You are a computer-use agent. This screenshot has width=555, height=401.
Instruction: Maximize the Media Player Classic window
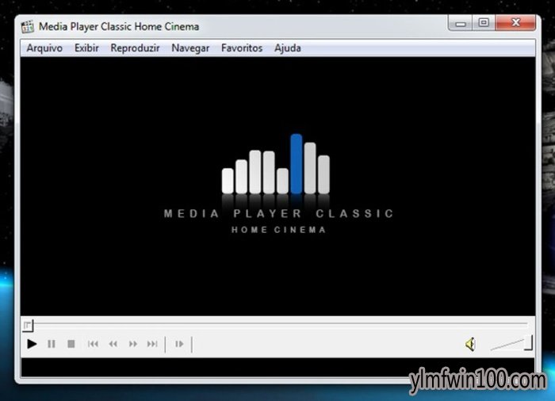pyautogui.click(x=484, y=23)
